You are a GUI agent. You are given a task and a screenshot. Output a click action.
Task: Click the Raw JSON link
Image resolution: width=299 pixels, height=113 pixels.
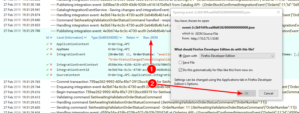coord(150,38)
